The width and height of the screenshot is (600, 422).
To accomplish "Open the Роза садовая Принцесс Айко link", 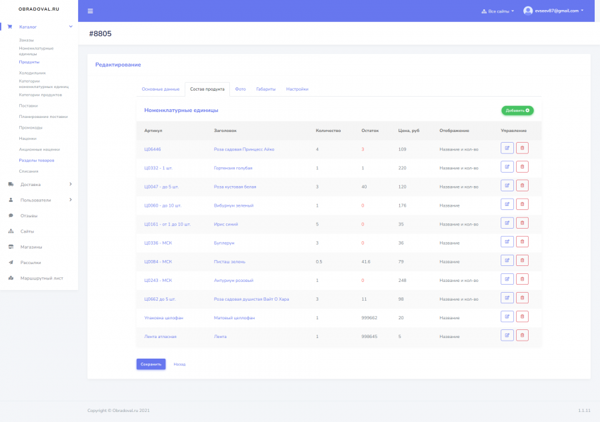I will coord(244,149).
